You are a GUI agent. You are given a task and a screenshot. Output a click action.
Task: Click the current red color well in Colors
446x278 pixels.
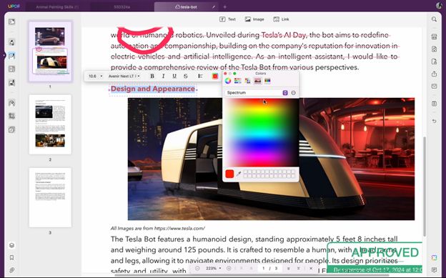click(229, 174)
